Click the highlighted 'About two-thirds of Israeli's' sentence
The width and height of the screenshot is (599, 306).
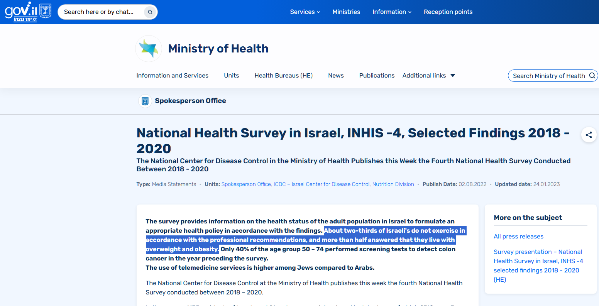click(306, 240)
